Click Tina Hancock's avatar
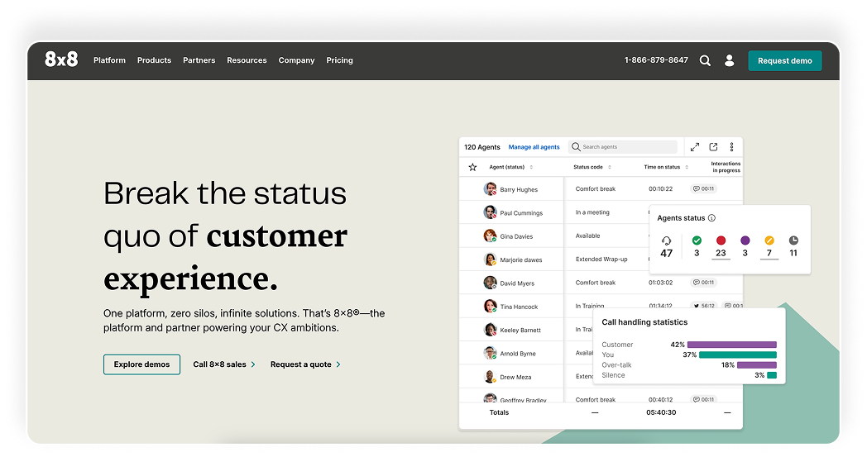 [x=490, y=306]
